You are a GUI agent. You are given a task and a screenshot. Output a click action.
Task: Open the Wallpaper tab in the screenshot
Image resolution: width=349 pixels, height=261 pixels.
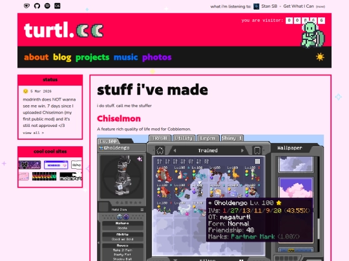pos(290,148)
